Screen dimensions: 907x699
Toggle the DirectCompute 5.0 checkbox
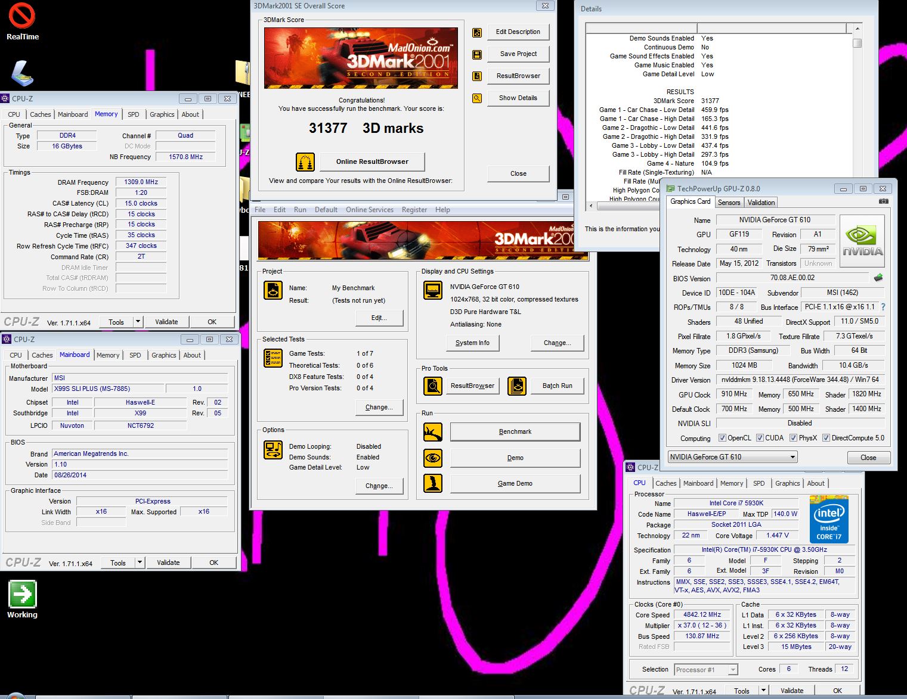(x=826, y=438)
